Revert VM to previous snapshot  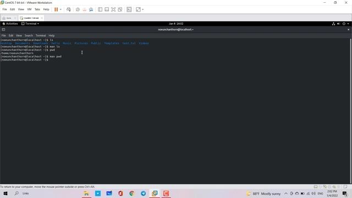click(x=84, y=9)
